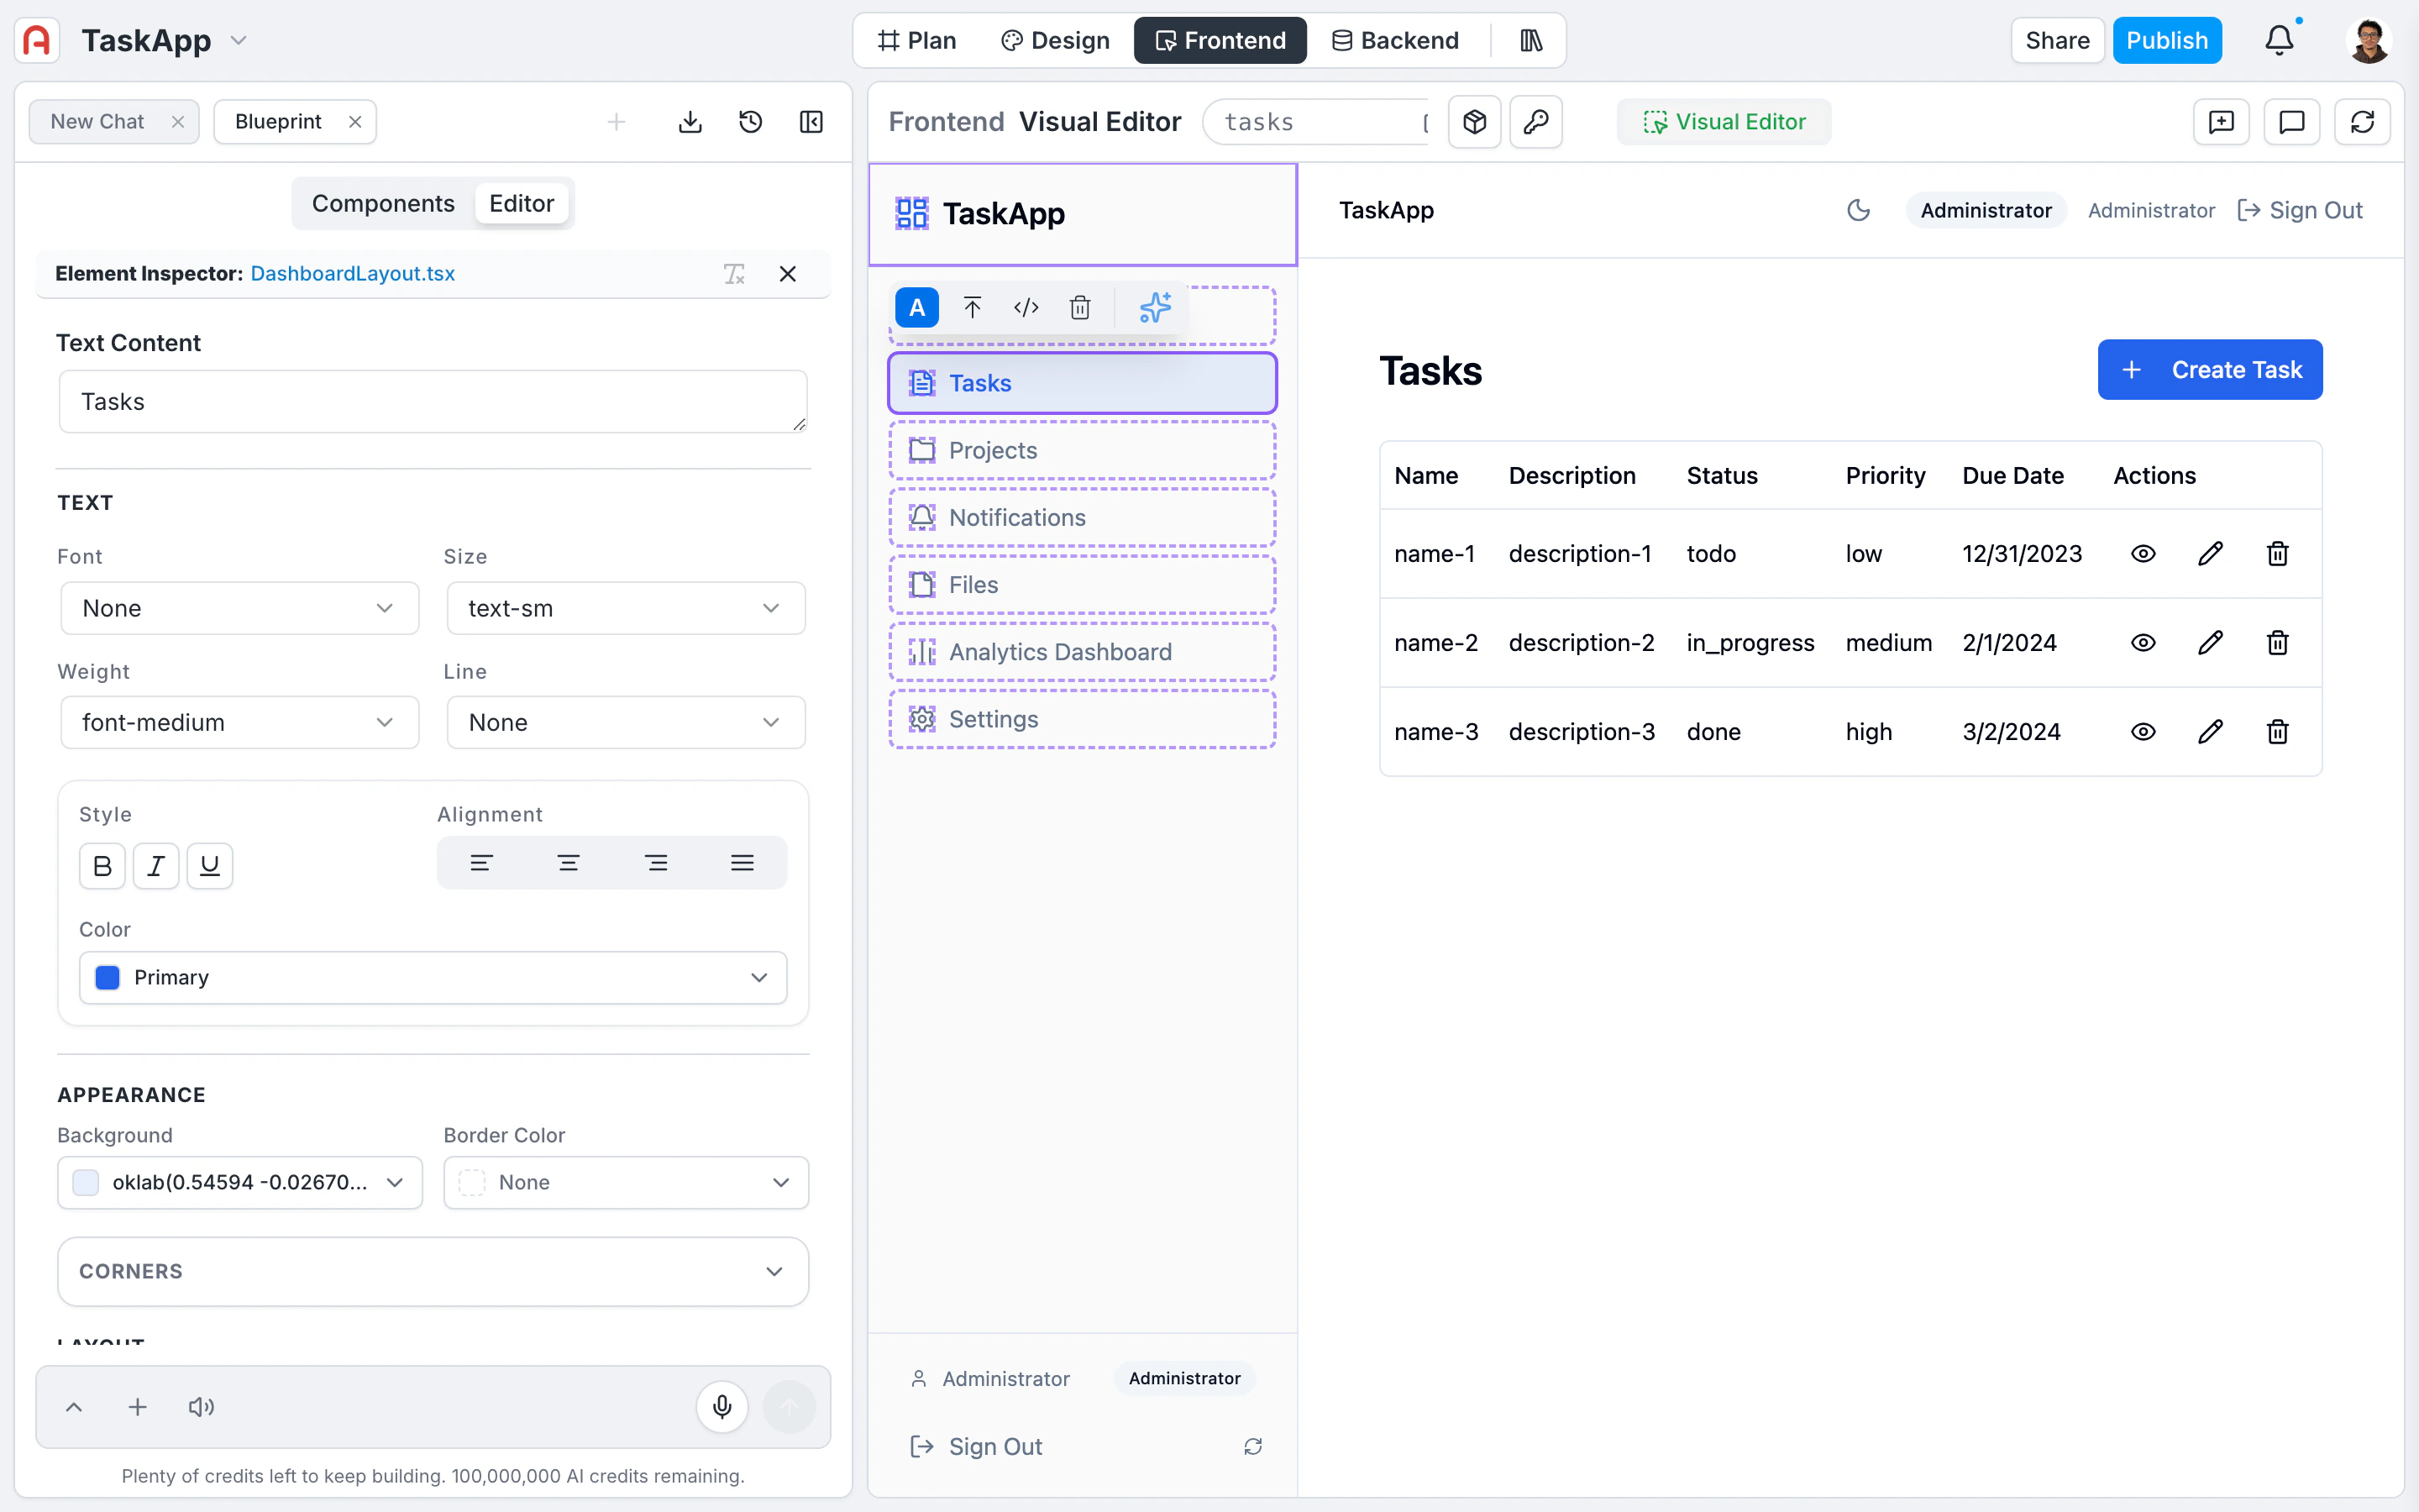The image size is (2419, 1512).
Task: Click Sign Out in the top header
Action: pos(2300,210)
